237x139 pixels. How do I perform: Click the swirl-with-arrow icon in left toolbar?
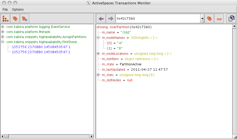(25, 19)
